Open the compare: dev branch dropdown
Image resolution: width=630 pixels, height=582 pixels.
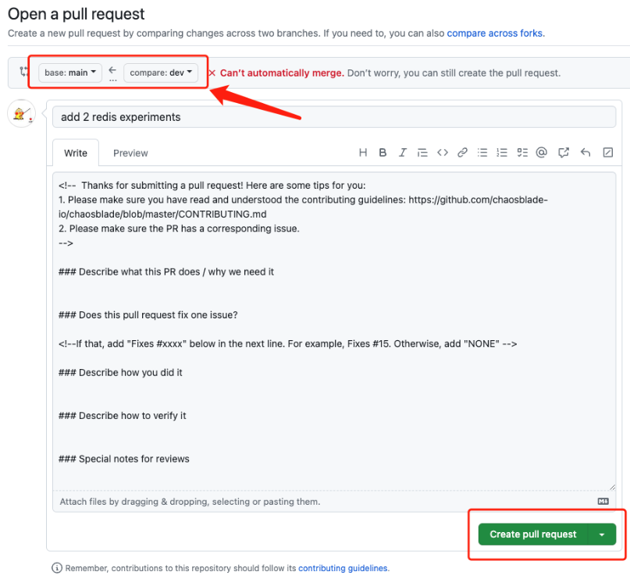(161, 73)
